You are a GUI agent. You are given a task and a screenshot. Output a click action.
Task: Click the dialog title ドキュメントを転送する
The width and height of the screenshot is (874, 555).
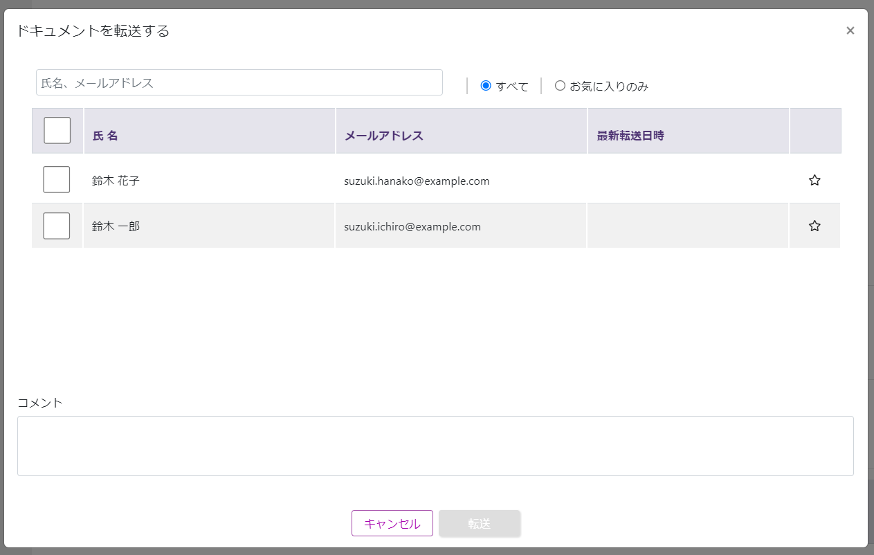93,31
